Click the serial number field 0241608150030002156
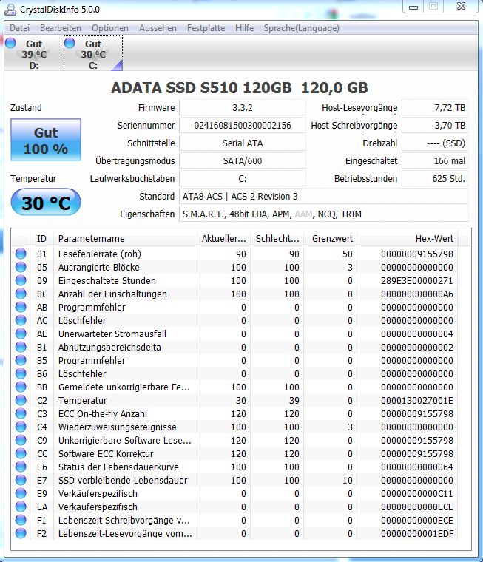This screenshot has width=483, height=562. click(243, 126)
